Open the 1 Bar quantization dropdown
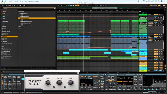The width and height of the screenshot is (167, 94). click(25, 5)
